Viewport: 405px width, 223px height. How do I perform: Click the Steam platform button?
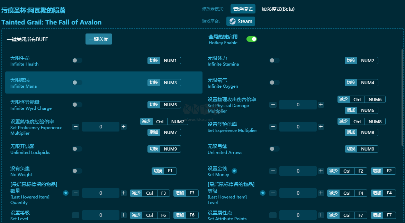pyautogui.click(x=241, y=21)
